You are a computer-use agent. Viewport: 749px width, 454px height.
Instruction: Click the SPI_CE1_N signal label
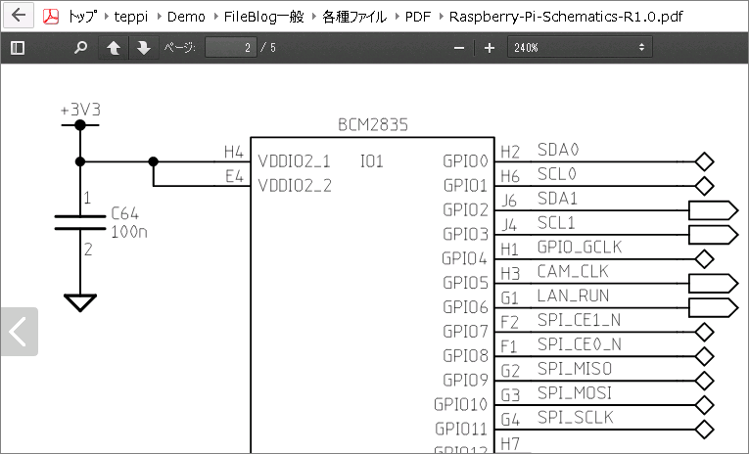tap(579, 320)
